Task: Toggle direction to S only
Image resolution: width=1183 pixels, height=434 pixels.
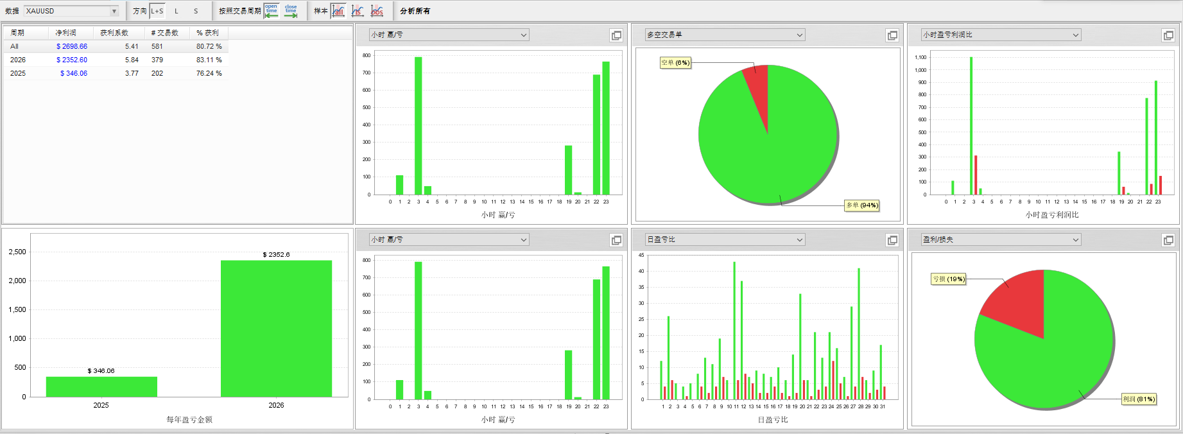Action: [196, 11]
